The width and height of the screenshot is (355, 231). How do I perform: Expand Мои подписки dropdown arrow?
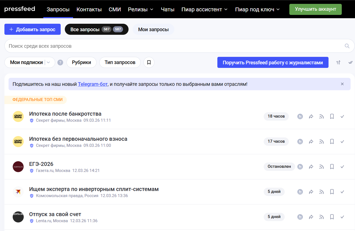(49, 62)
